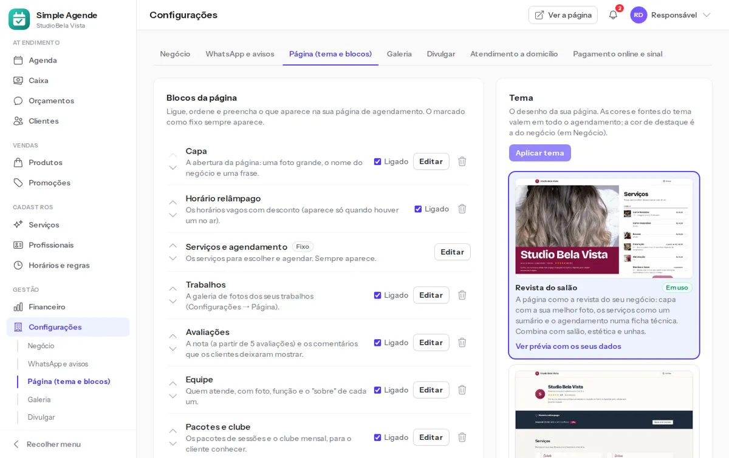This screenshot has width=729, height=458.
Task: Uncheck Ligado for Pacotes e clube
Action: point(377,437)
